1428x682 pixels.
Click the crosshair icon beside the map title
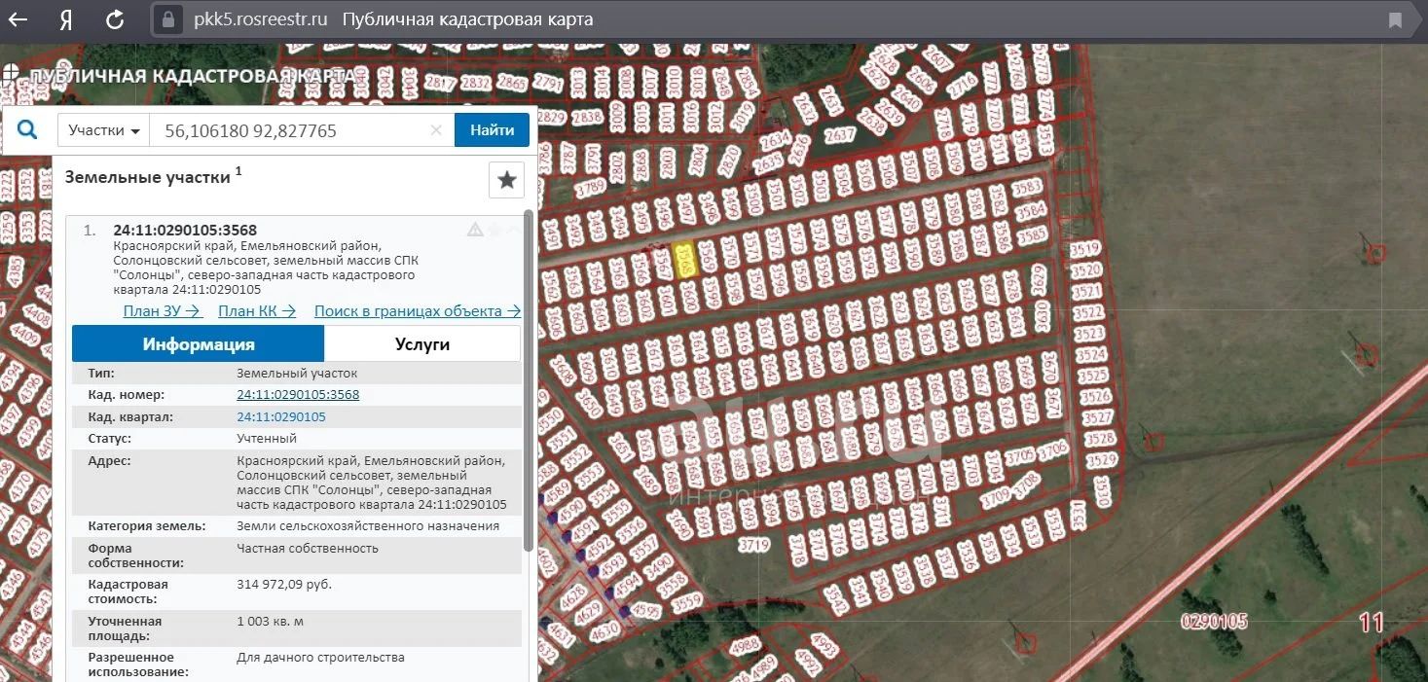(x=11, y=74)
